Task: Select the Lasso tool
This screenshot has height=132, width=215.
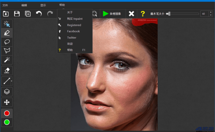Action: 7,42
